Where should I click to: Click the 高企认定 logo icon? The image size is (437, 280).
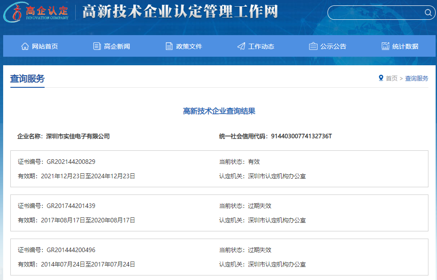coord(14,13)
